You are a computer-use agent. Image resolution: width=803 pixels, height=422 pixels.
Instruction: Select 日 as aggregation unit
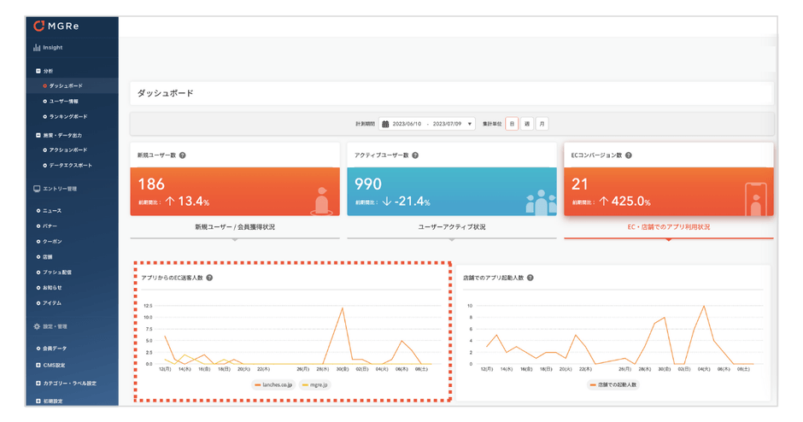click(511, 124)
